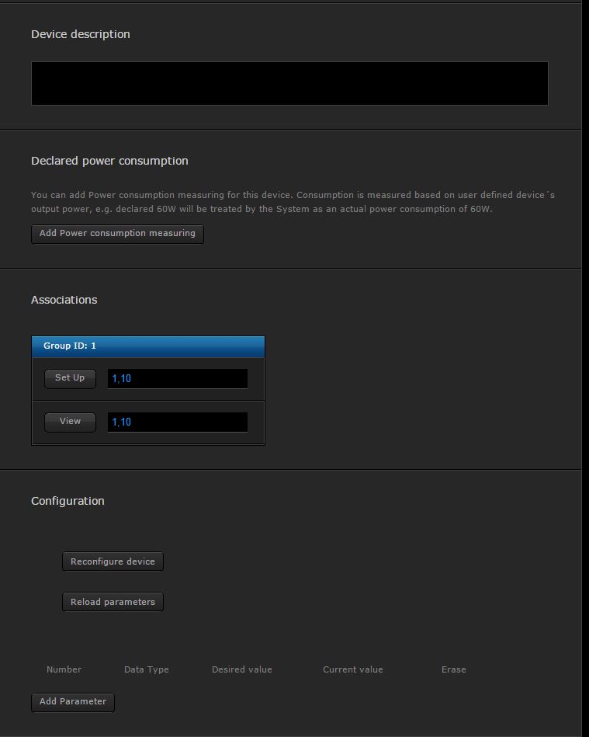Click the Associations section heading
The image size is (589, 737).
tap(64, 300)
